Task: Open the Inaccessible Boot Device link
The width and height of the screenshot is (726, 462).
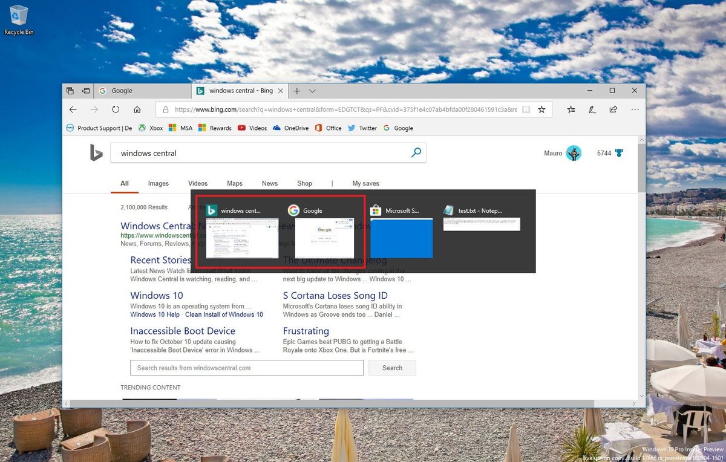Action: [183, 331]
